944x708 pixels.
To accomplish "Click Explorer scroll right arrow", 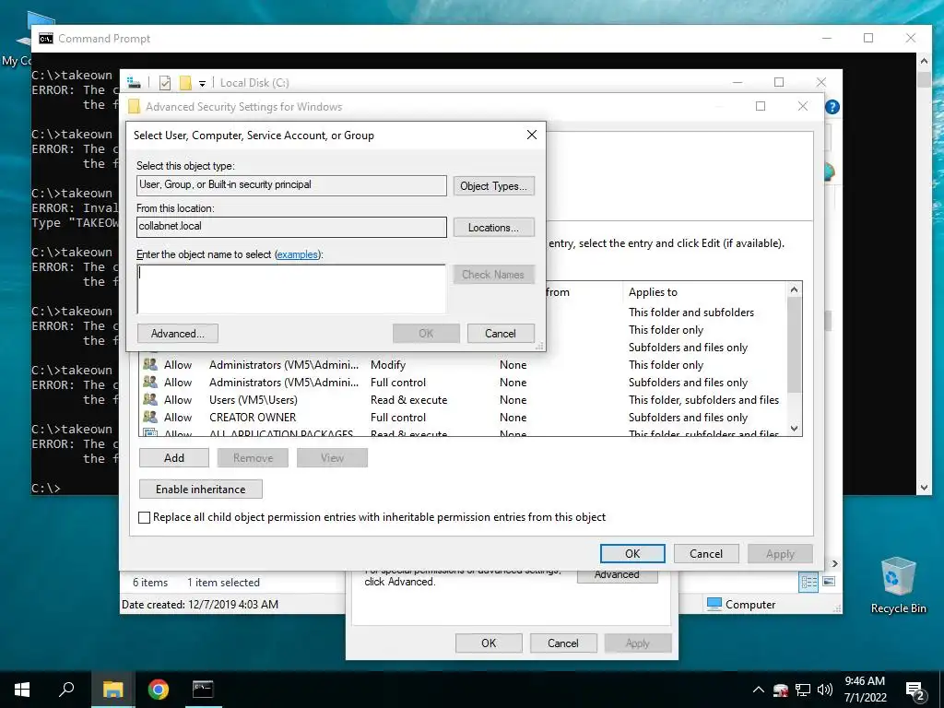I will (834, 564).
